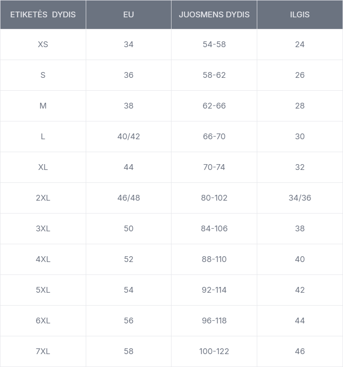Click the ETIKETĖS DYDIS column header
The height and width of the screenshot is (367, 343).
[43, 15]
